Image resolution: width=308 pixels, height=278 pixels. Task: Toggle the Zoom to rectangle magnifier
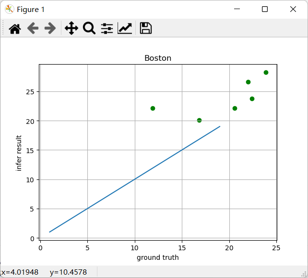[89, 29]
